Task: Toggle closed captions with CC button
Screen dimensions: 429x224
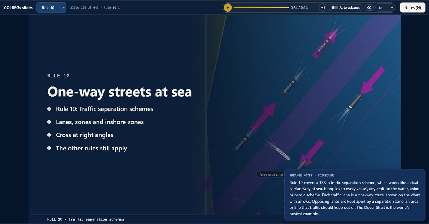Action: [x=369, y=7]
